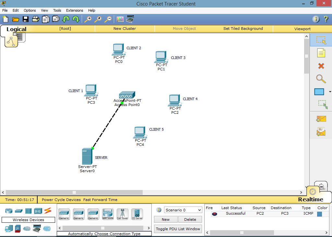Screen dimensions: 332x237
Task: Select the red X Delete tool
Action: [x=321, y=66]
